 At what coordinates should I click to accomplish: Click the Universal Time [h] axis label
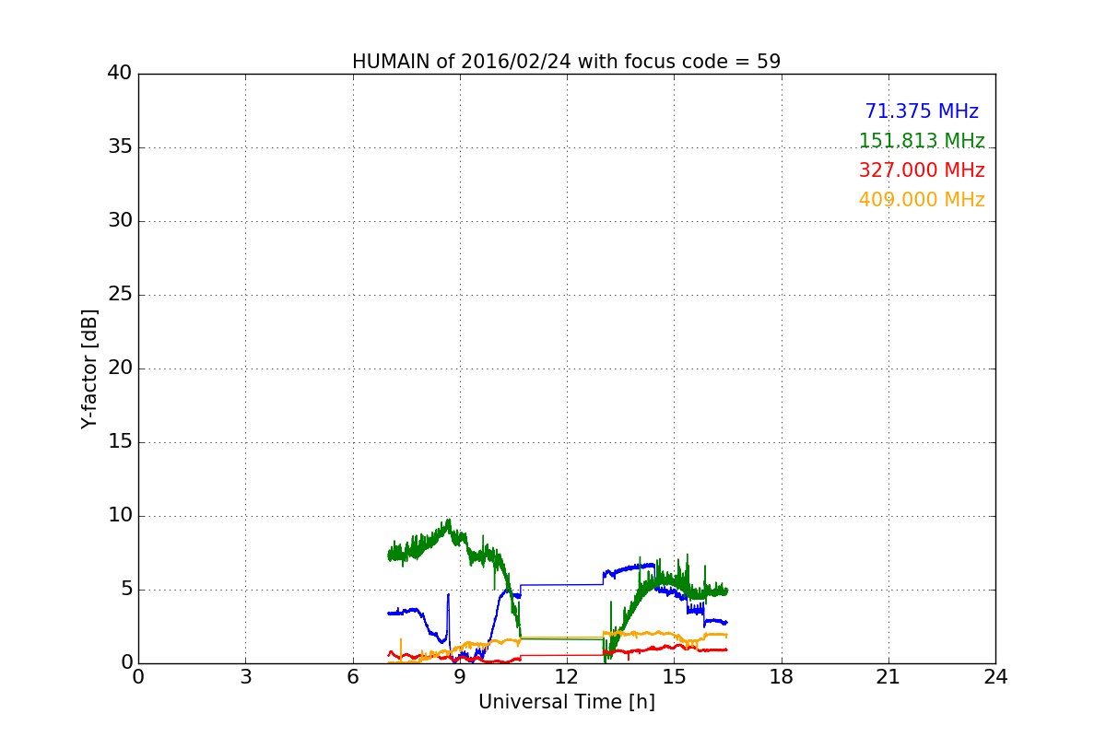[x=567, y=702]
